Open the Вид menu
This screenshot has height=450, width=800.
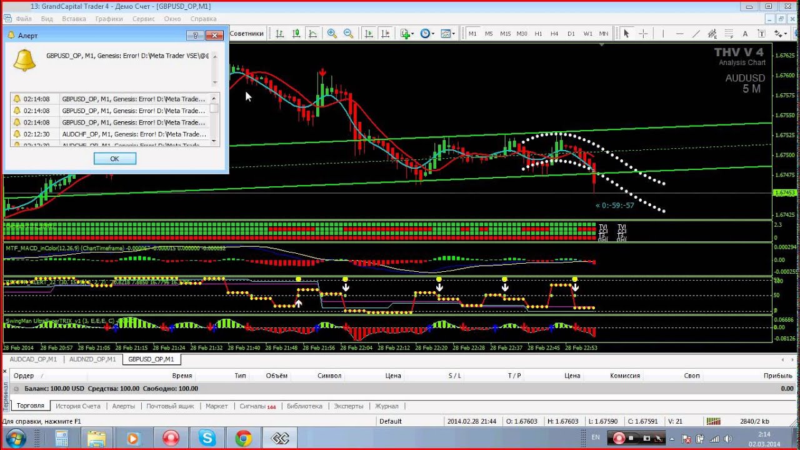coord(47,19)
